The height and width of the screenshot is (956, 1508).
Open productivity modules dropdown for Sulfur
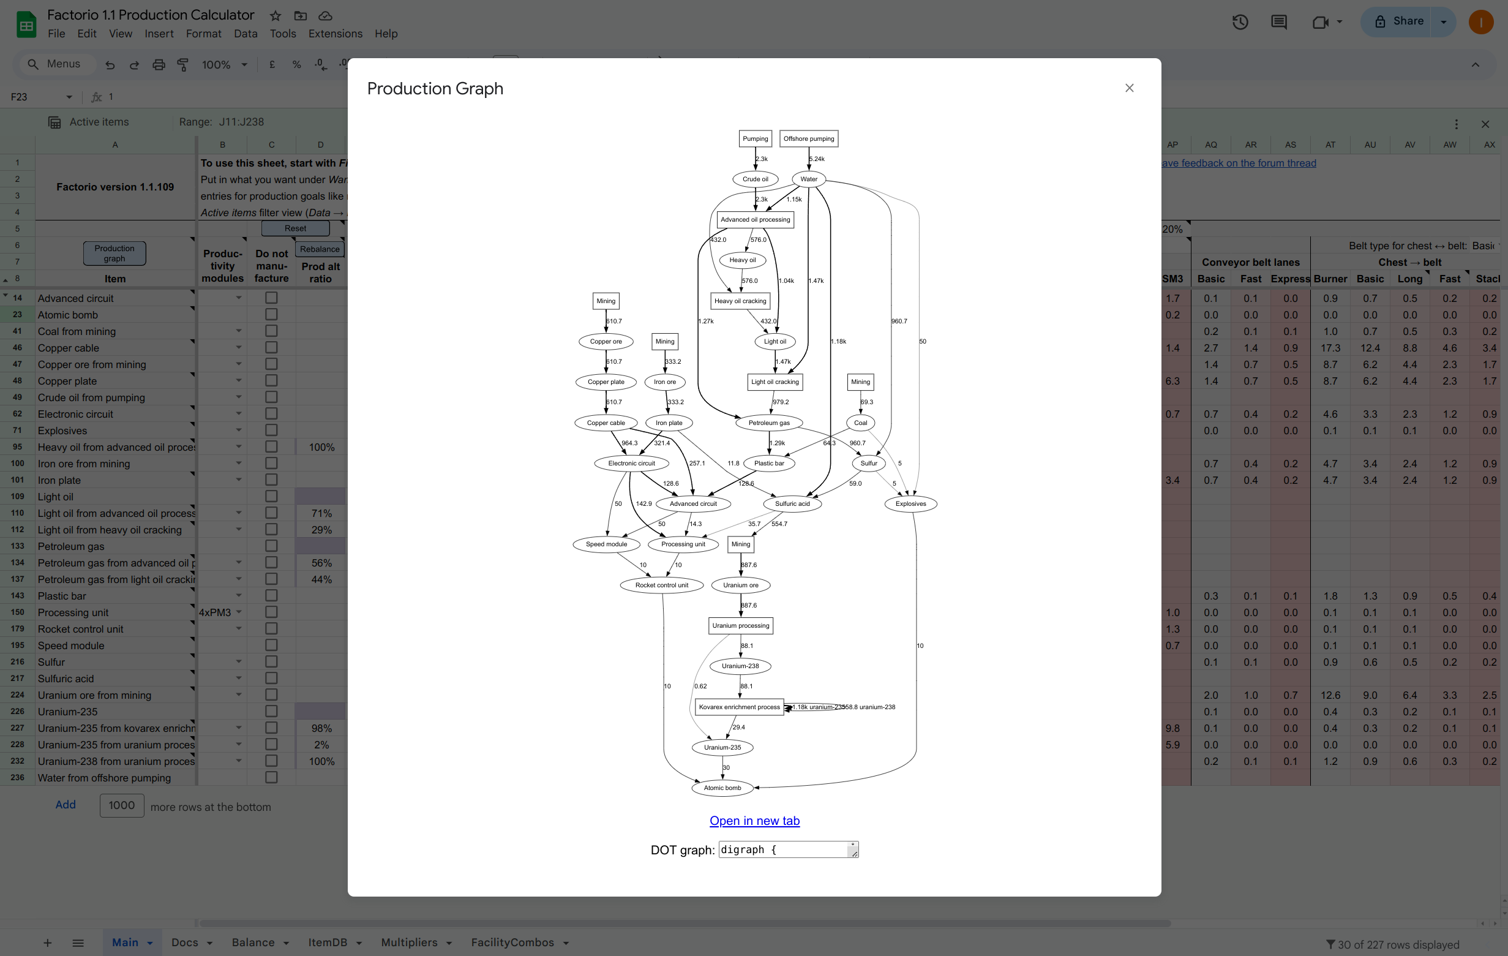coord(239,661)
